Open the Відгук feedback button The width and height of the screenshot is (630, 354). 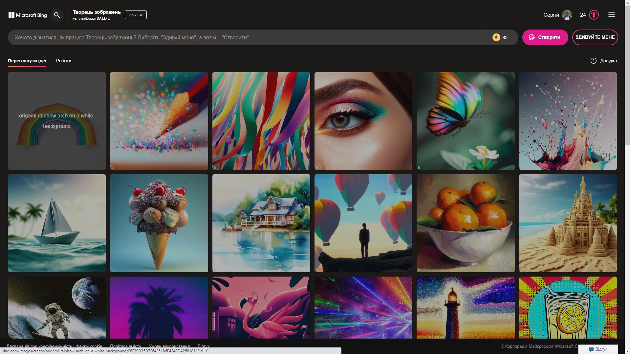click(x=598, y=349)
